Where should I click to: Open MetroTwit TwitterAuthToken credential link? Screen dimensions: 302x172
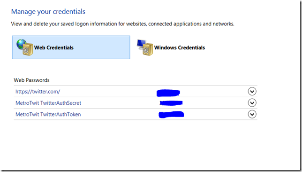click(48, 114)
